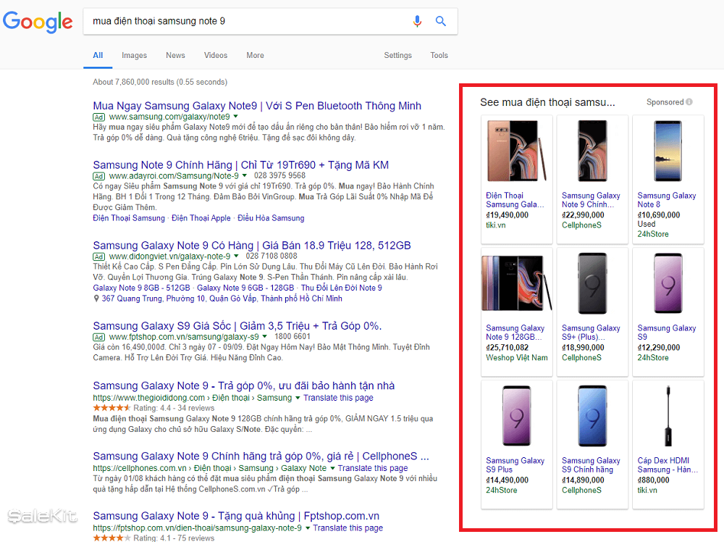Image resolution: width=724 pixels, height=542 pixels.
Task: Click the Samsung Galaxy Note 8 product thumbnail
Action: coord(667,150)
